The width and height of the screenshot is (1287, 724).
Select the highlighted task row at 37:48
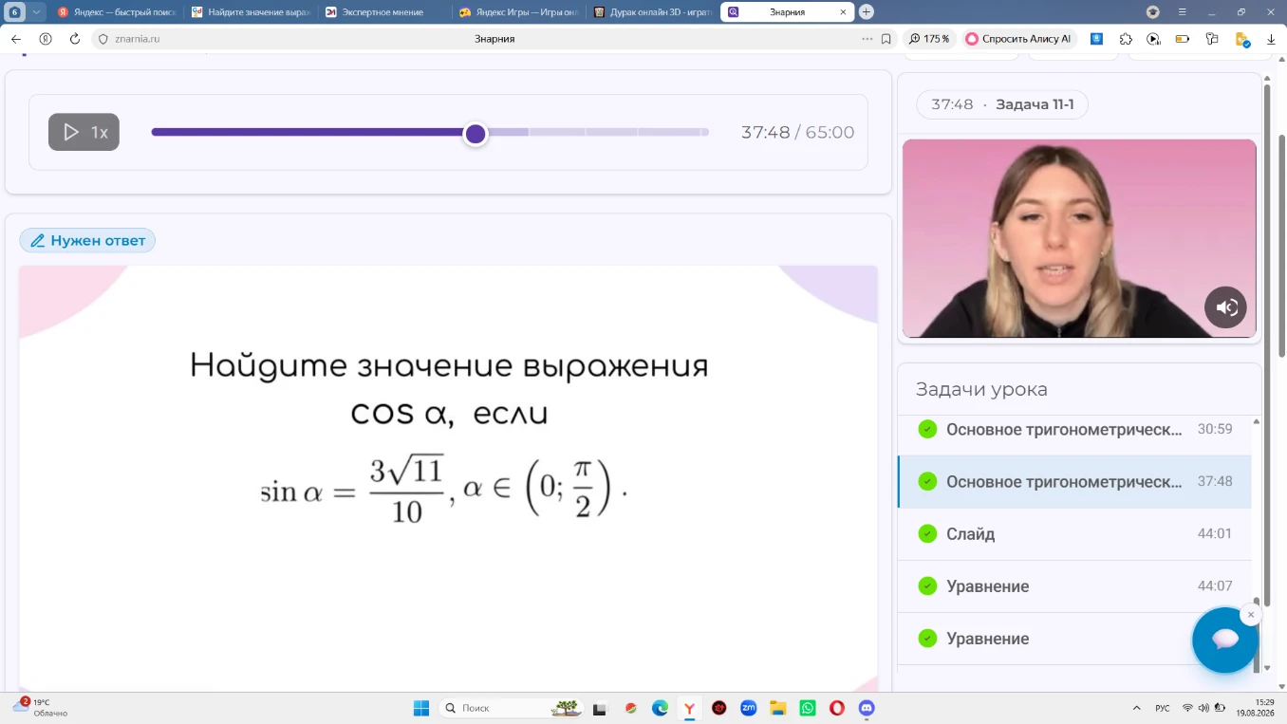point(1074,481)
